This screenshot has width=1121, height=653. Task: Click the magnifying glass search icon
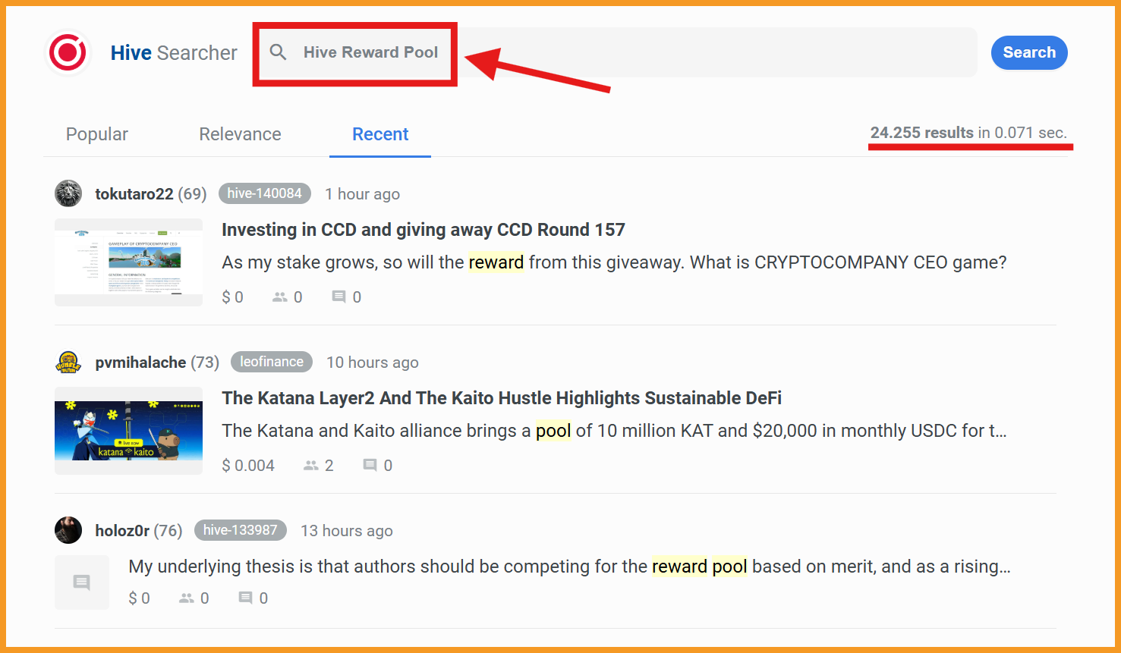pos(279,52)
